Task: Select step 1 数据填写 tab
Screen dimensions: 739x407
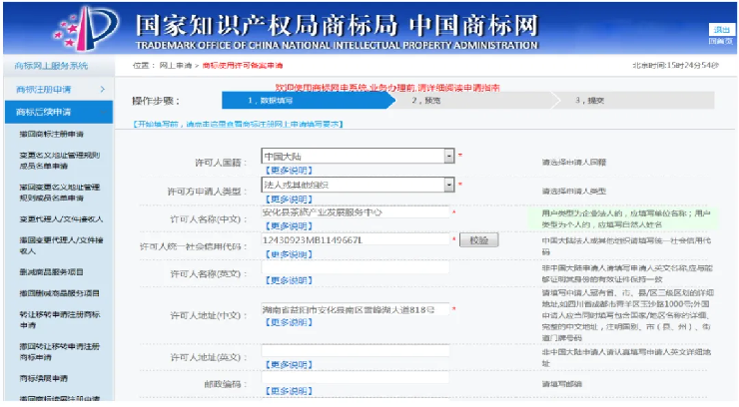Action: pos(271,101)
